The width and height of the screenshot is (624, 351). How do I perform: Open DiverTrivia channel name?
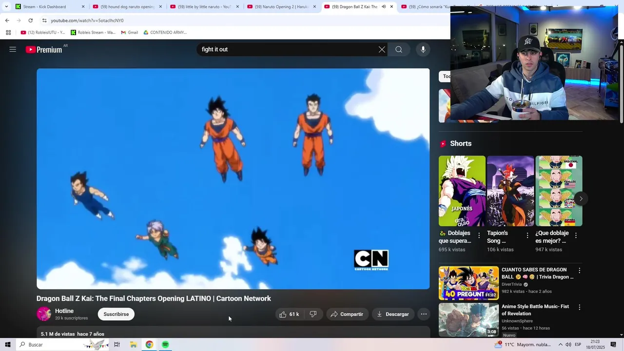click(511, 285)
